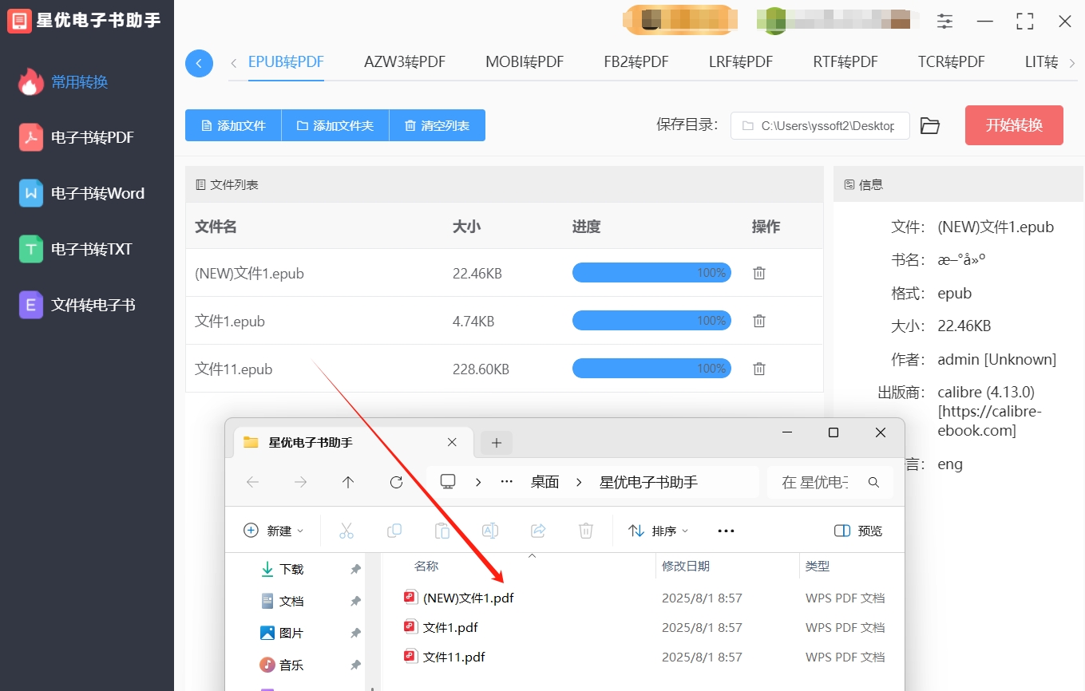Image resolution: width=1085 pixels, height=691 pixels.
Task: Click the Delete trash icon in Explorer
Action: point(586,531)
